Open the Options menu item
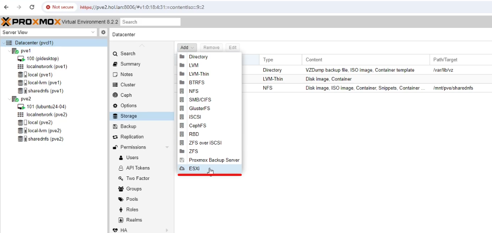The height and width of the screenshot is (233, 492). 142,105
